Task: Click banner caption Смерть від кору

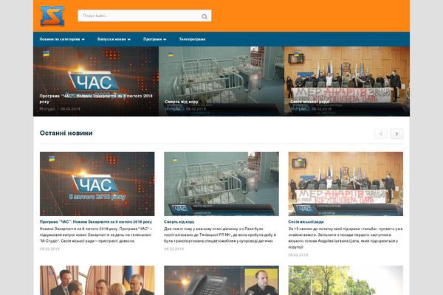Action: coord(182,102)
